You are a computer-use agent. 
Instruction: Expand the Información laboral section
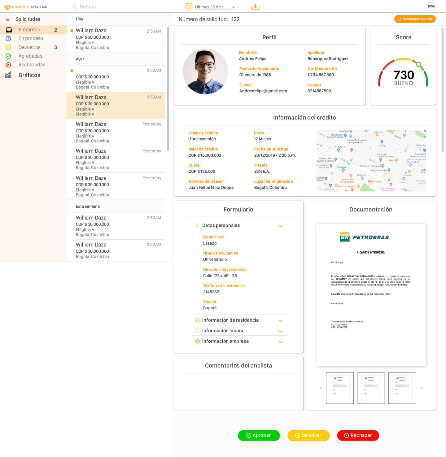pyautogui.click(x=281, y=331)
